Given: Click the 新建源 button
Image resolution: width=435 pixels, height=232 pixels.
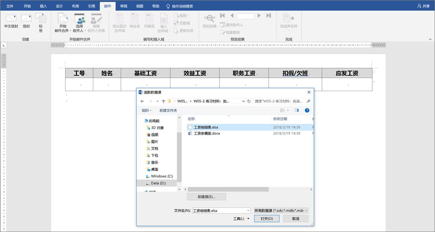Looking at the screenshot, I should 207,196.
